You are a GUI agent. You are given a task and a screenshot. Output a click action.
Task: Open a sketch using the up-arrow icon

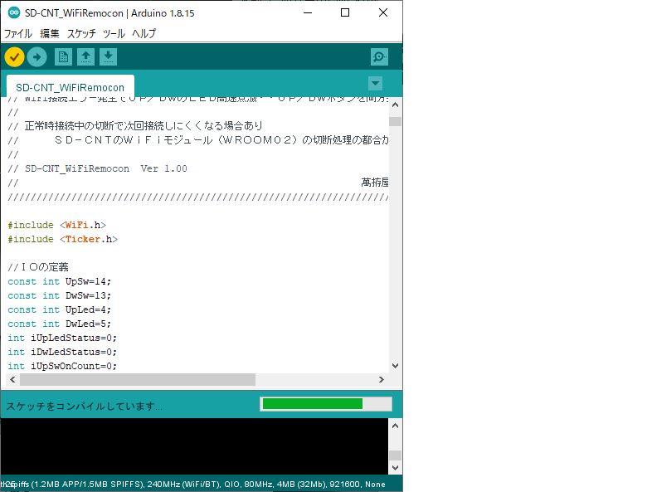coord(85,57)
